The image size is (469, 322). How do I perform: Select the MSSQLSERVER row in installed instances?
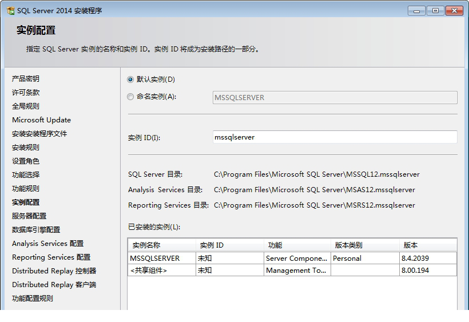tap(292, 259)
